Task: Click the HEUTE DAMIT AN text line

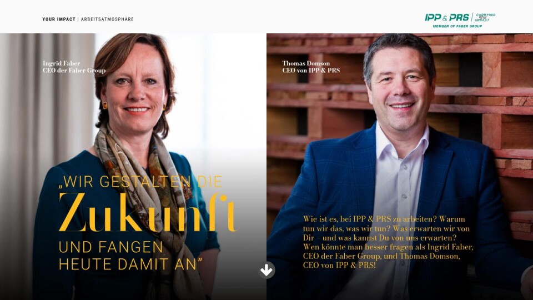Action: click(x=130, y=264)
